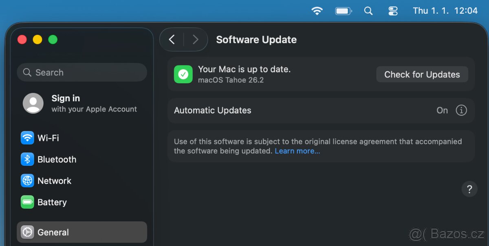Viewport: 489px width, 246px height.
Task: Open the Battery settings icon
Action: [x=27, y=202]
